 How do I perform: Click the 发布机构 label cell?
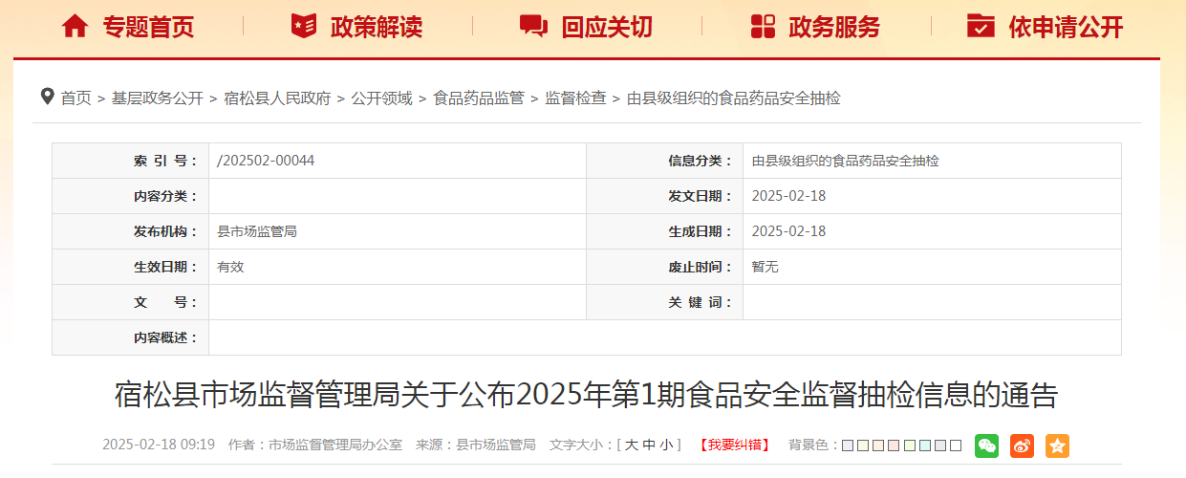(x=131, y=231)
